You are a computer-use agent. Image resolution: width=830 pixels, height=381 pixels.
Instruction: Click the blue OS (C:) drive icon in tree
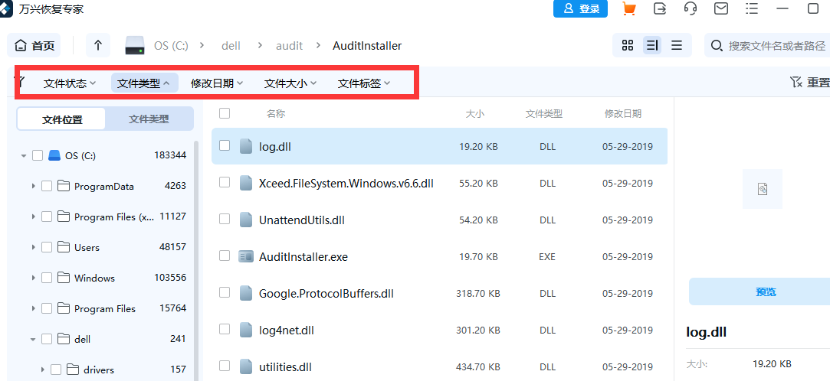click(x=54, y=155)
